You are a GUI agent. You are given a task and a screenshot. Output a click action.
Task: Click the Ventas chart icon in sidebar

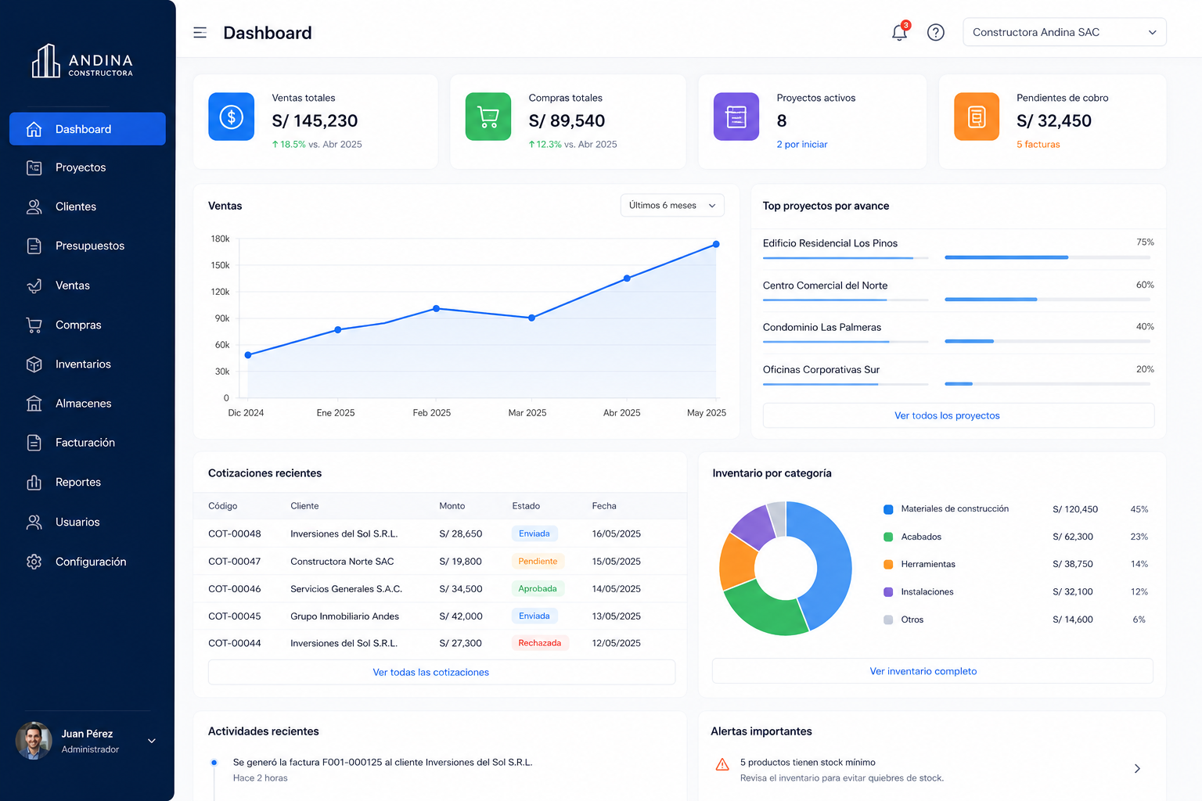(34, 286)
